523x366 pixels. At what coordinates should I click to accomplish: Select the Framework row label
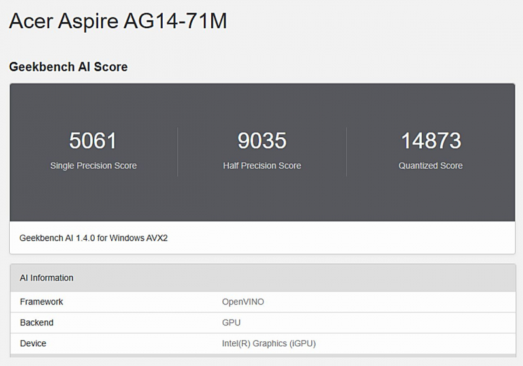(x=41, y=302)
